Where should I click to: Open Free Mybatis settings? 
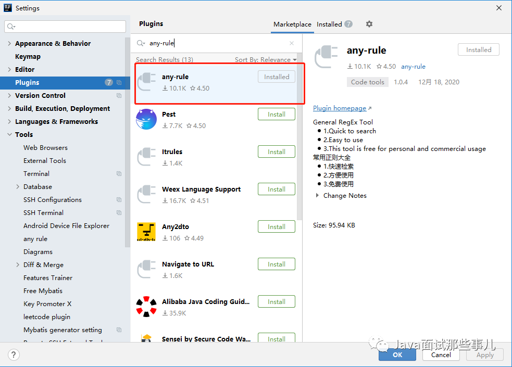(x=43, y=290)
